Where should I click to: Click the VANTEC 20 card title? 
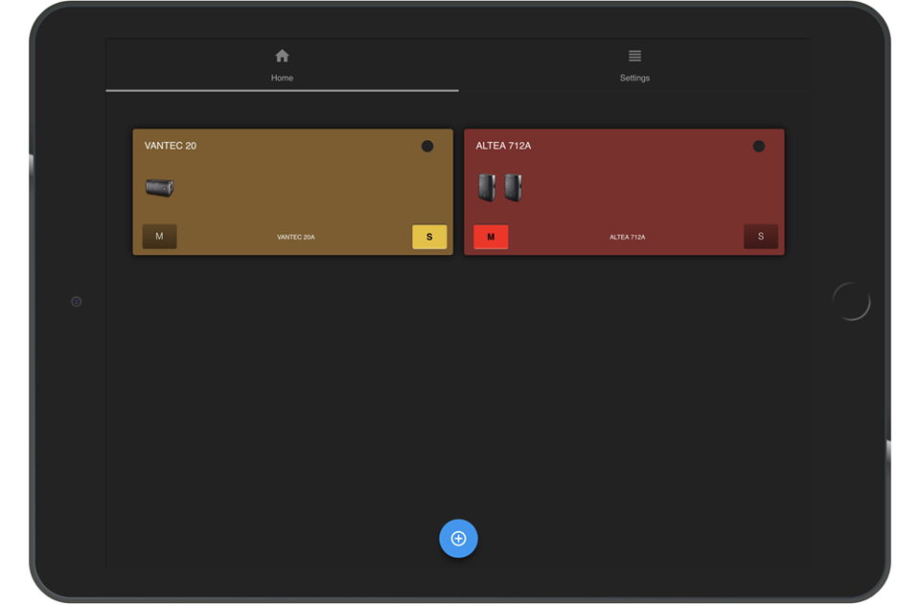click(x=171, y=146)
